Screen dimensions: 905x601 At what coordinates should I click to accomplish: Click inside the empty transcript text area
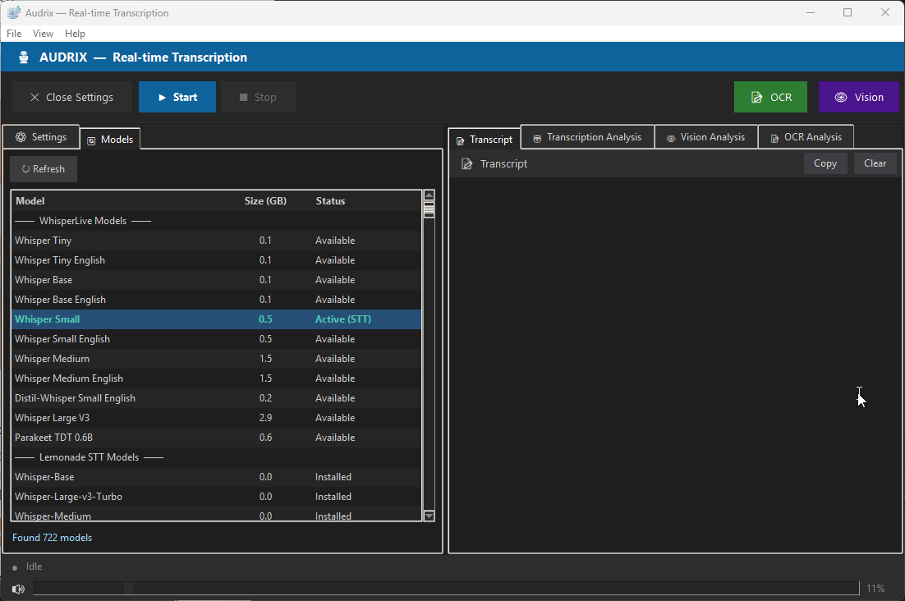coord(675,365)
